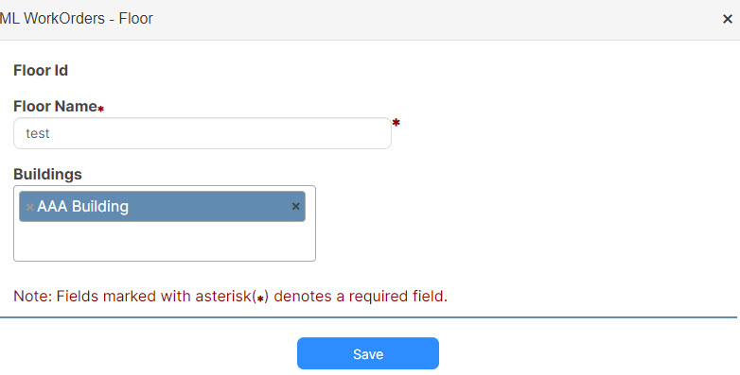Focus the Floor Name text field

pyautogui.click(x=202, y=133)
